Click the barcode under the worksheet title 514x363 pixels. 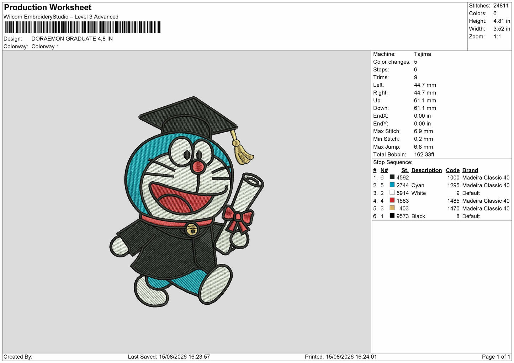point(83,27)
